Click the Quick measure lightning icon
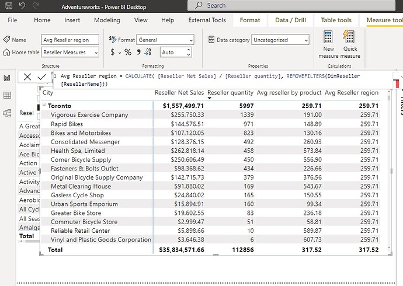Viewport: 403px width, 286px height. 349,37
